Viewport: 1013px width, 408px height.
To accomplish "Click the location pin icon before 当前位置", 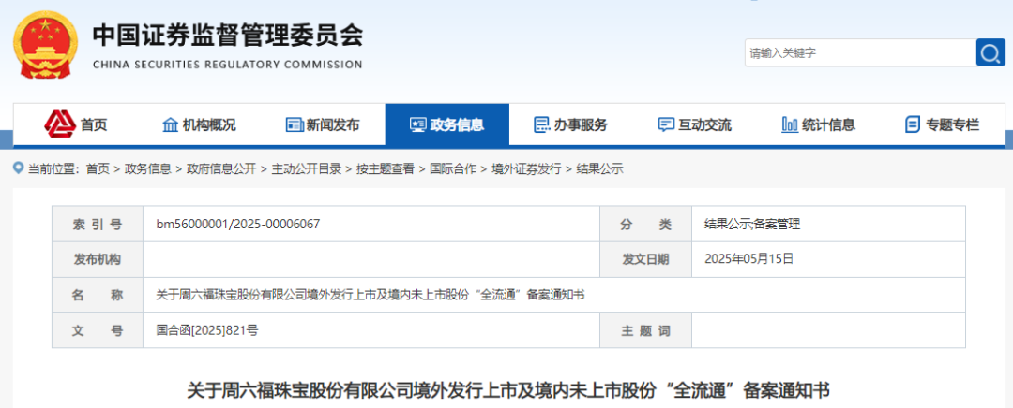I will click(x=18, y=168).
